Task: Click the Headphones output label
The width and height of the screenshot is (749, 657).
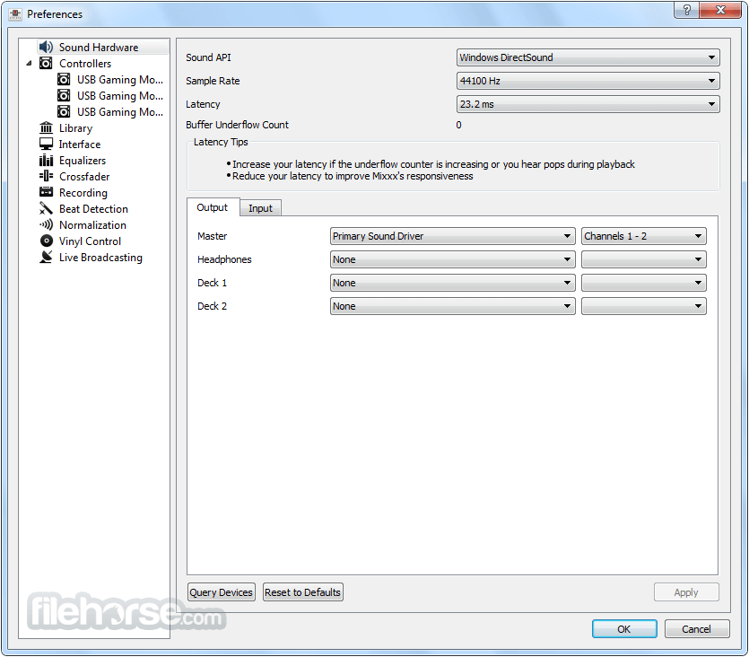Action: 224,259
